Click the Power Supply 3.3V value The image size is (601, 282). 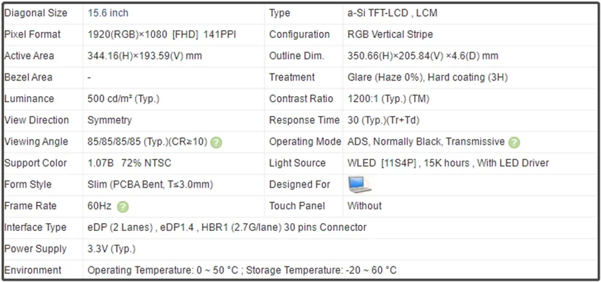tap(112, 249)
